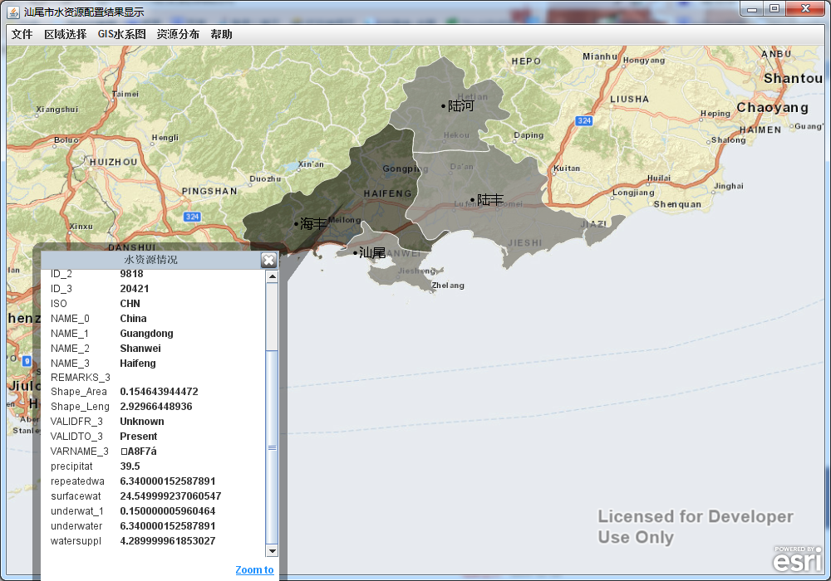The height and width of the screenshot is (581, 831).
Task: Select the 海丰 marker point on map
Action: point(296,223)
